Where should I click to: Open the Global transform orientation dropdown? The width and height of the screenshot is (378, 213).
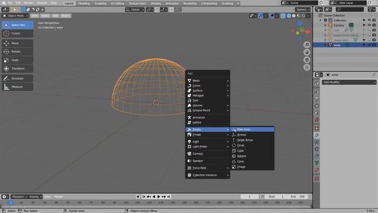(x=135, y=9)
